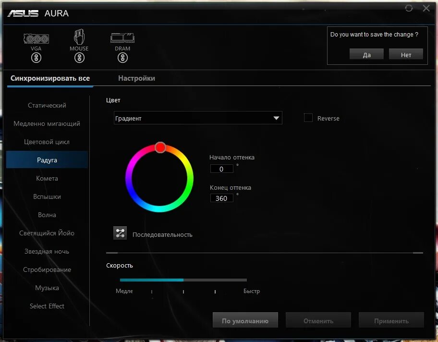This screenshot has width=438, height=342.
Task: Click Нет to discard the change
Action: click(406, 54)
